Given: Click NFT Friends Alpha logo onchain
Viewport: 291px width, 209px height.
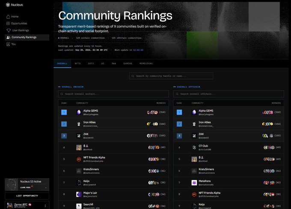Looking at the screenshot, I should (x=79, y=159).
